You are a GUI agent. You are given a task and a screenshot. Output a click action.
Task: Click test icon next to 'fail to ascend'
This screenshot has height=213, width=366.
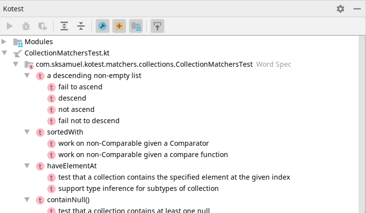point(52,87)
